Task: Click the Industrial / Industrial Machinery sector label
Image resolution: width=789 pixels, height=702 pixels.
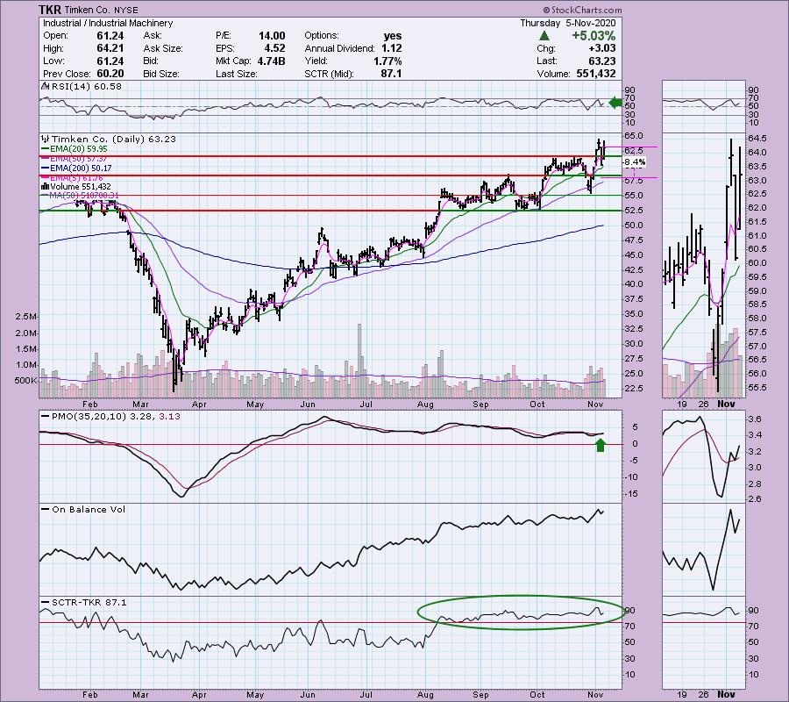Action: [x=108, y=23]
